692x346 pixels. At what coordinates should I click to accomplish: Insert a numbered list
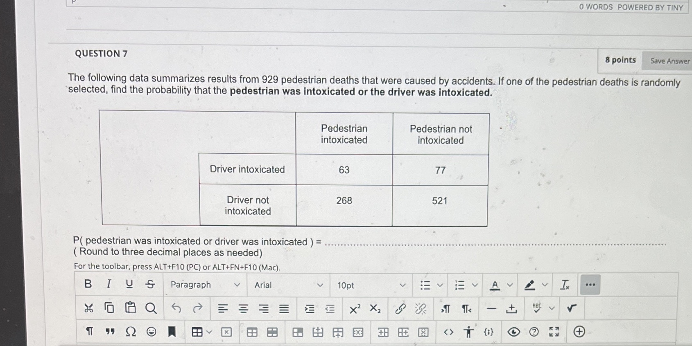click(x=460, y=285)
